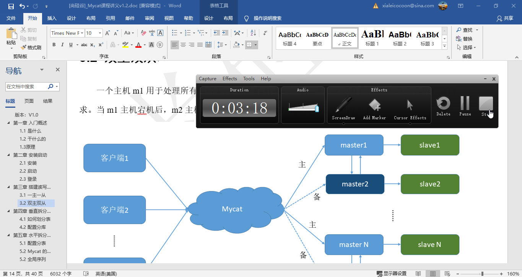Viewport: 522px width, 277px height.
Task: Open the Insert (插入) ribbon tab
Action: (x=52, y=18)
